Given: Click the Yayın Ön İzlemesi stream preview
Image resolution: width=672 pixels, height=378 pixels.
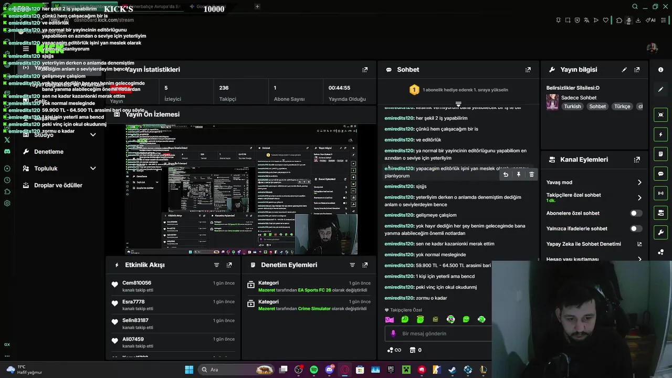Looking at the screenshot, I should [241, 189].
